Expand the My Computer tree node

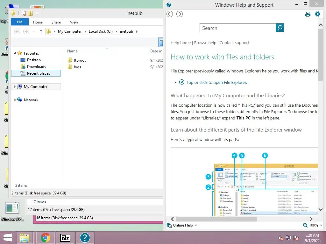pos(15,86)
